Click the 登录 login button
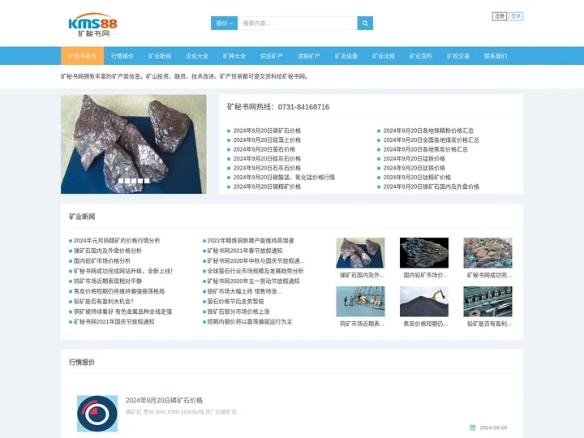This screenshot has width=584, height=438. tap(516, 16)
